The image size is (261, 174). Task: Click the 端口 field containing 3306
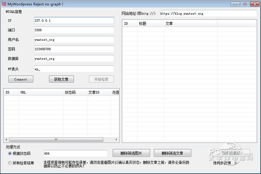coord(74,30)
